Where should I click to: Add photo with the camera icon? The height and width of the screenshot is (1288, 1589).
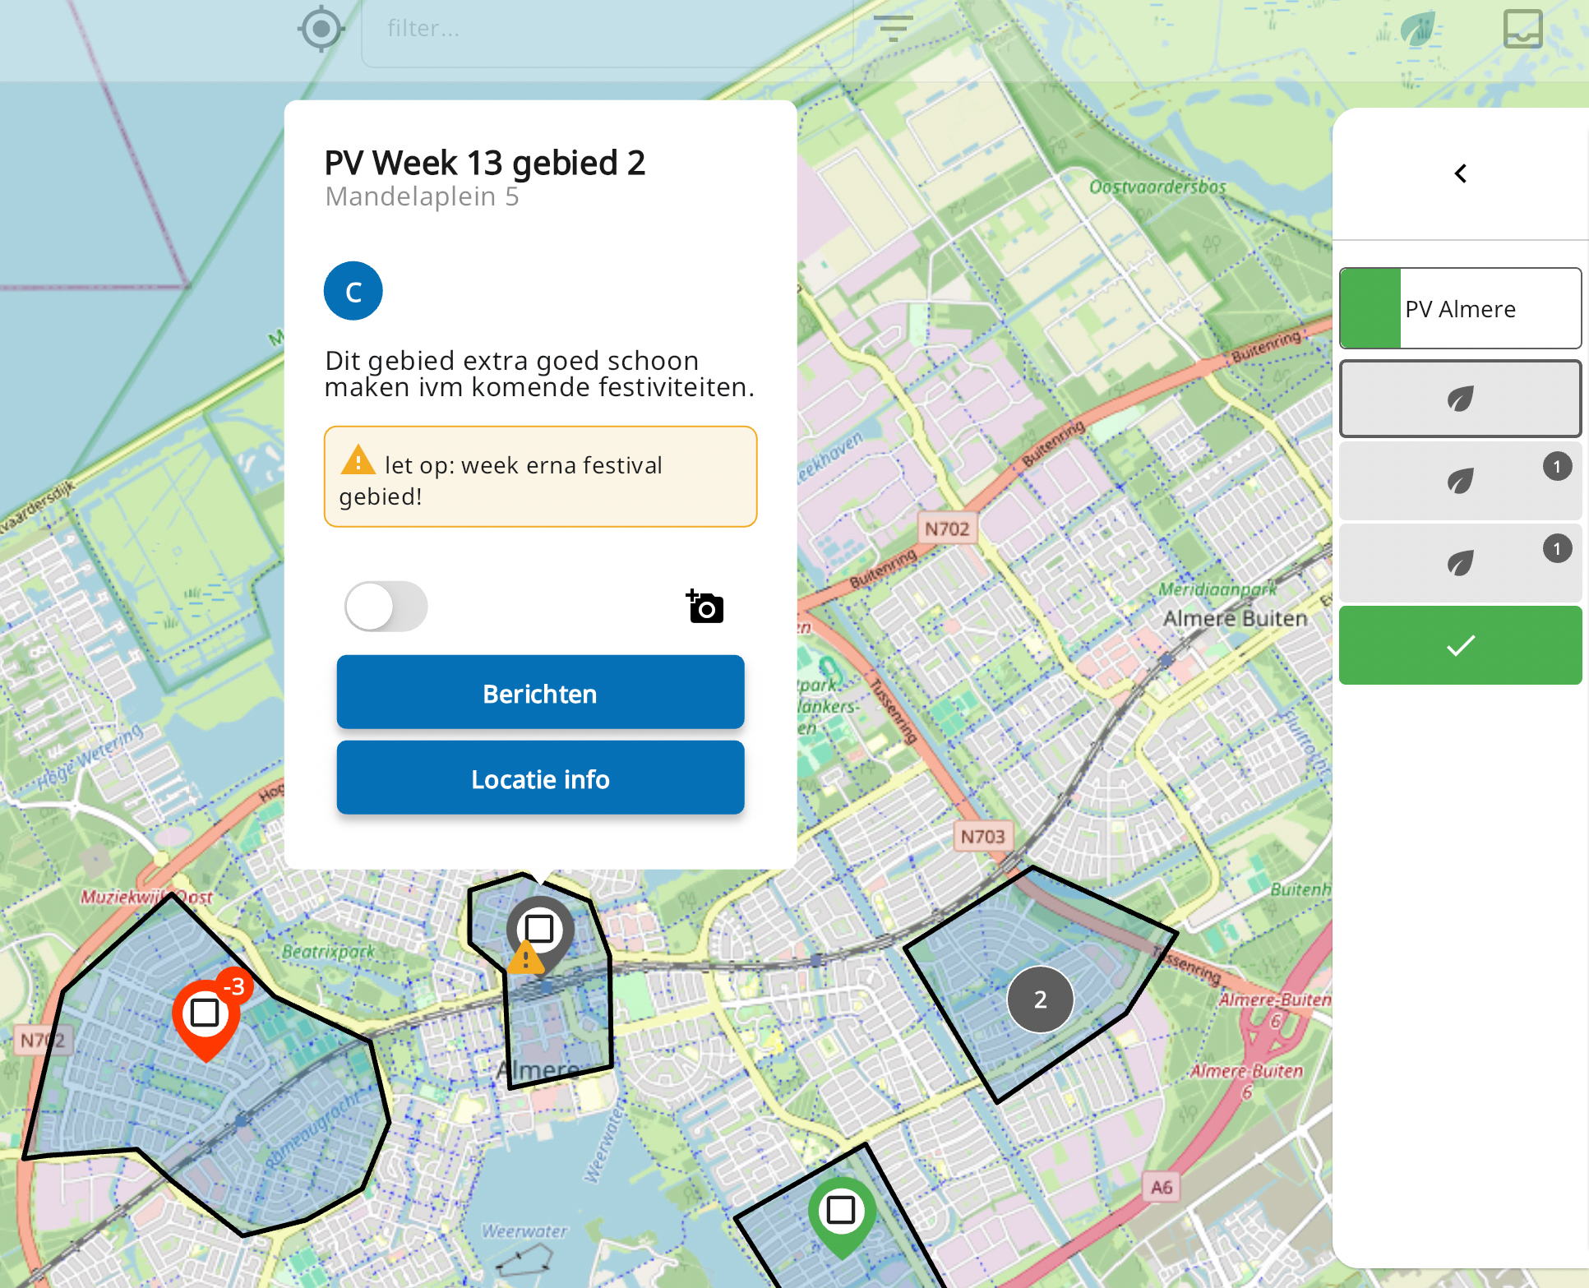click(705, 607)
